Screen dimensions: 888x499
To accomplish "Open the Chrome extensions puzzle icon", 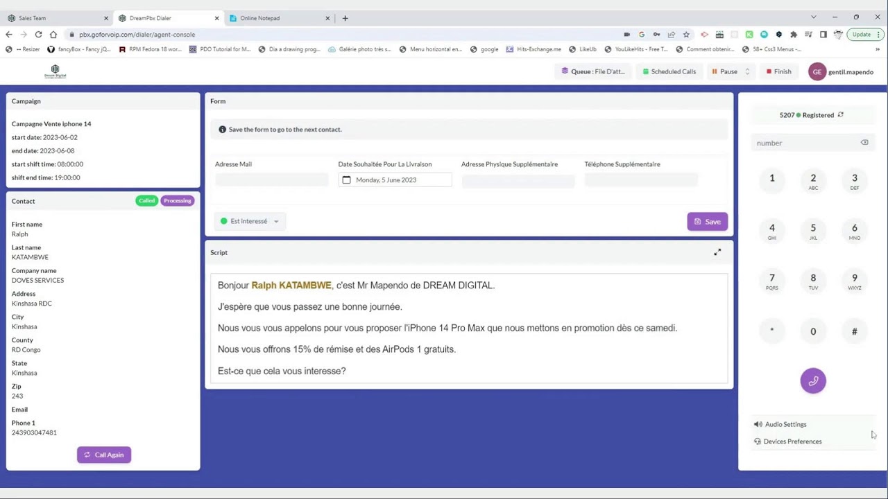I will [x=794, y=34].
